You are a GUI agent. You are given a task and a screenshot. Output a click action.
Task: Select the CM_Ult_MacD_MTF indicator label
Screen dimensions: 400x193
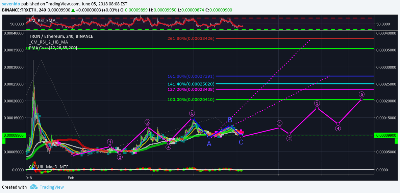coord(48,167)
